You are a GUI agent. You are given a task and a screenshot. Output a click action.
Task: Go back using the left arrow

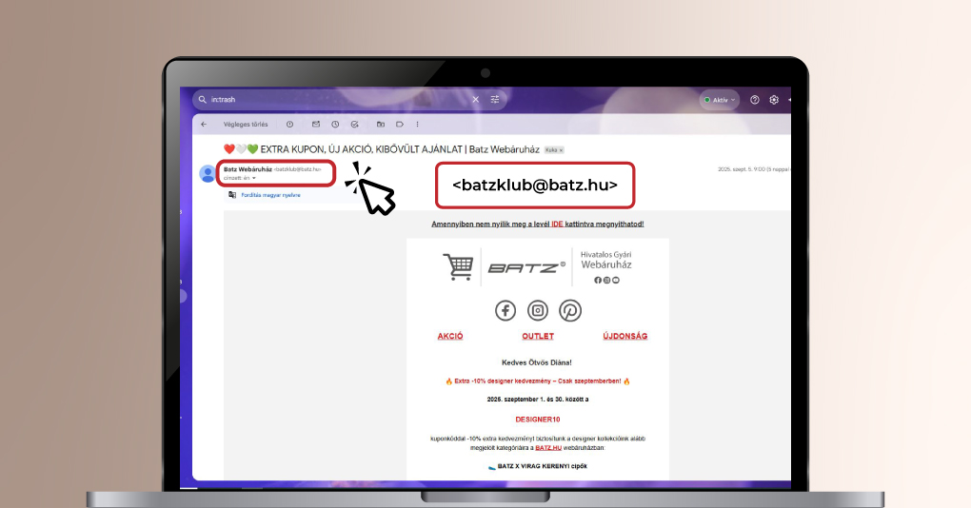pyautogui.click(x=204, y=125)
